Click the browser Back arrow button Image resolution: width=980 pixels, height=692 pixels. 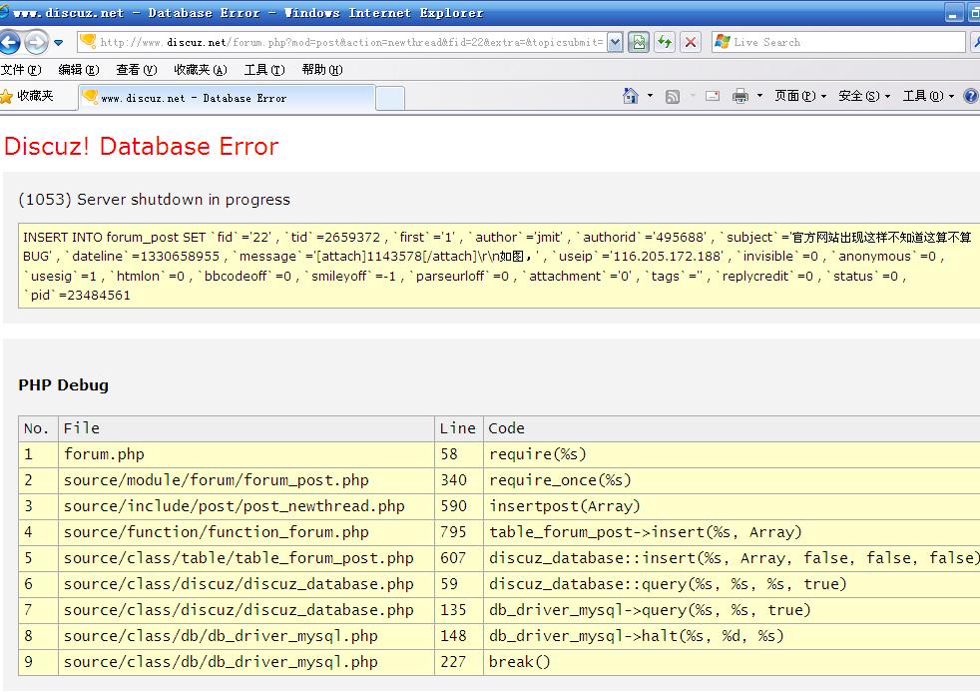pos(9,43)
